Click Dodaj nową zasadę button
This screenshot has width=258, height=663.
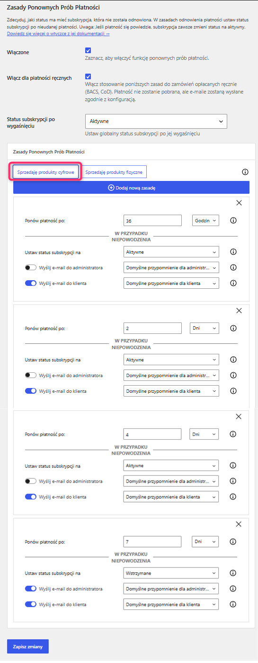pos(131,188)
